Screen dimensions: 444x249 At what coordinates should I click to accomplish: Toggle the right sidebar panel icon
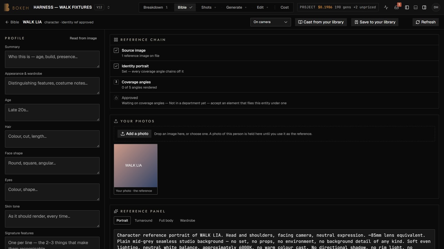tap(424, 7)
